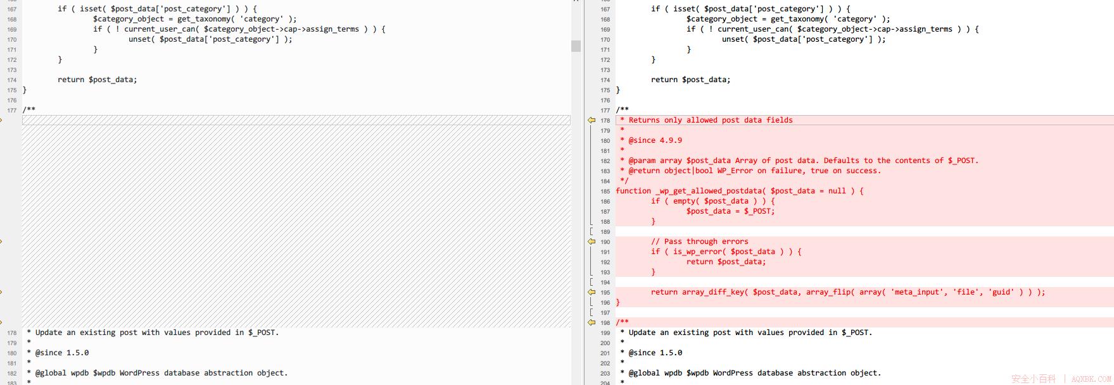This screenshot has height=385, width=1114.
Task: Click the 'if ( empty( $post_data ) )' line
Action: (713, 201)
